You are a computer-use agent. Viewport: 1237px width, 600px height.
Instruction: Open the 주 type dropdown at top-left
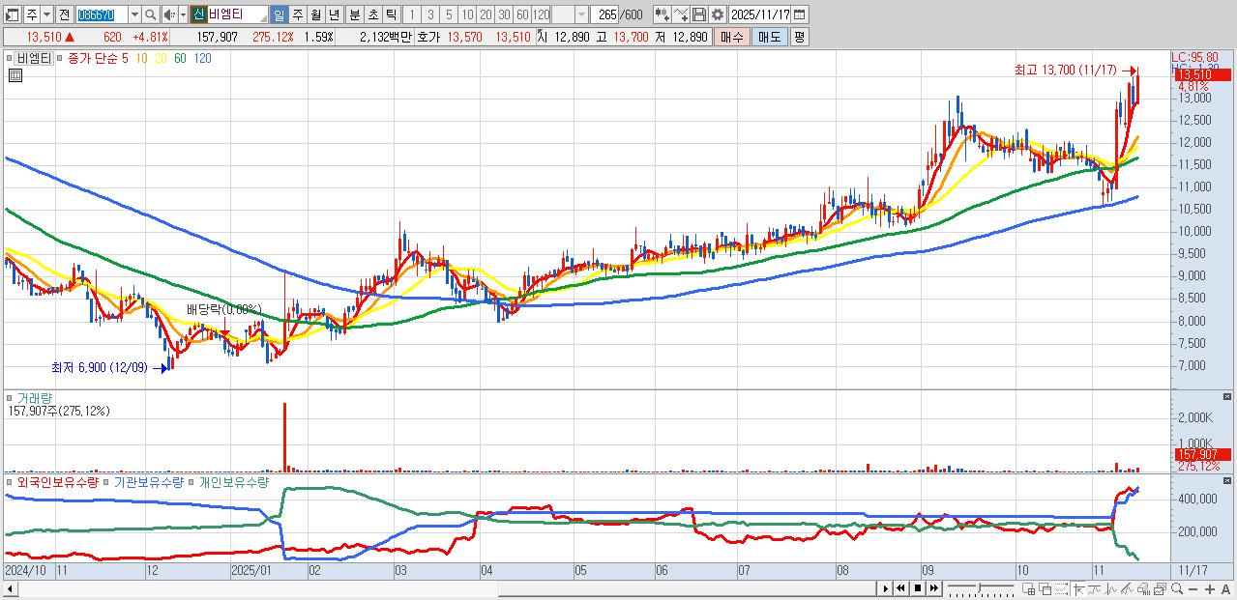[x=46, y=14]
